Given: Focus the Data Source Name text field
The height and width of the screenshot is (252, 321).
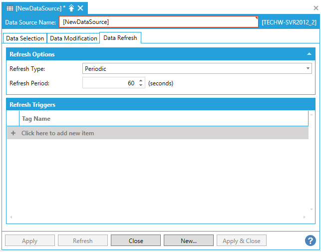Looking at the screenshot, I should [158, 22].
